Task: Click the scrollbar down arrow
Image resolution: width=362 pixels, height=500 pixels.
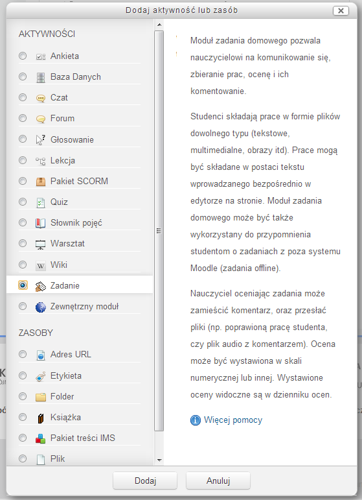Action: coord(159,460)
